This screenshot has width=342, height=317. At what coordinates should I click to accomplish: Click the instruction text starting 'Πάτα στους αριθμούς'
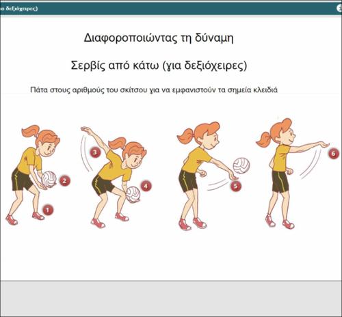[x=154, y=90]
